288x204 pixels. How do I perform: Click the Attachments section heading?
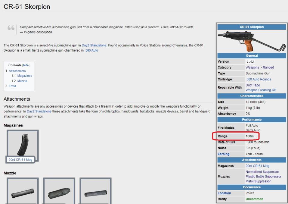coord(17,99)
